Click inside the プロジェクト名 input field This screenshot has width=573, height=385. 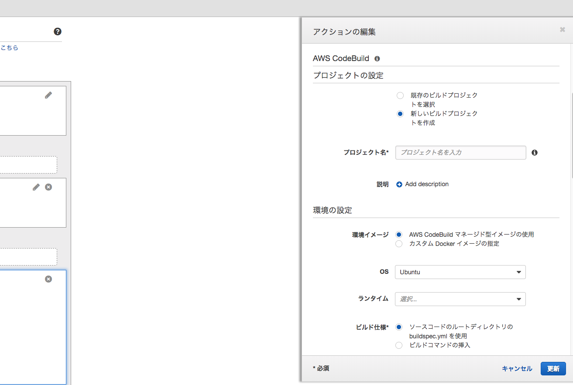click(460, 152)
